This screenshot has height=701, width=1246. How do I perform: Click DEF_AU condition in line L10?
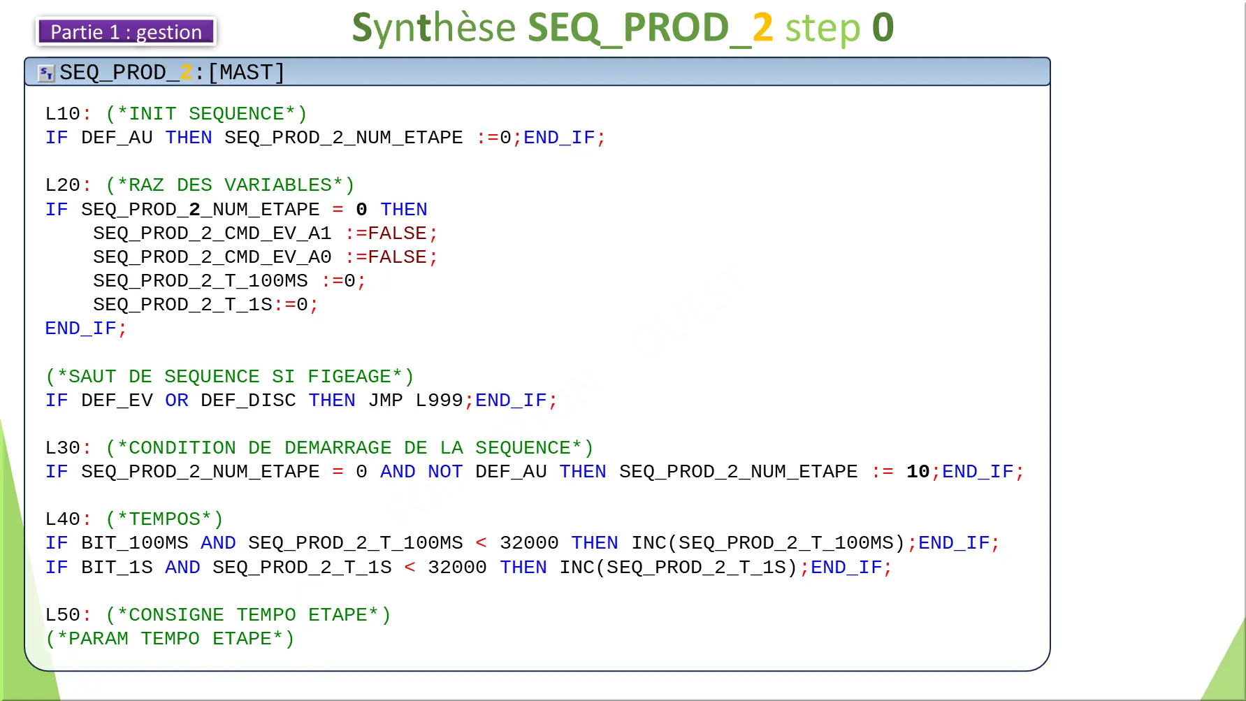(x=117, y=137)
